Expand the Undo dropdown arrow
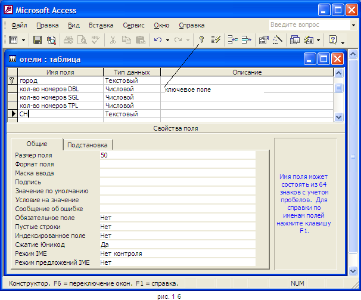This screenshot has width=361, height=300. tap(168, 41)
